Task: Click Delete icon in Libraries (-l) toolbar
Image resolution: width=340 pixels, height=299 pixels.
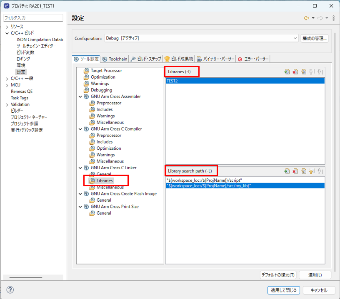Action: coord(295,72)
